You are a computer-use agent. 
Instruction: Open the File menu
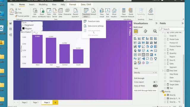click(12, 5)
